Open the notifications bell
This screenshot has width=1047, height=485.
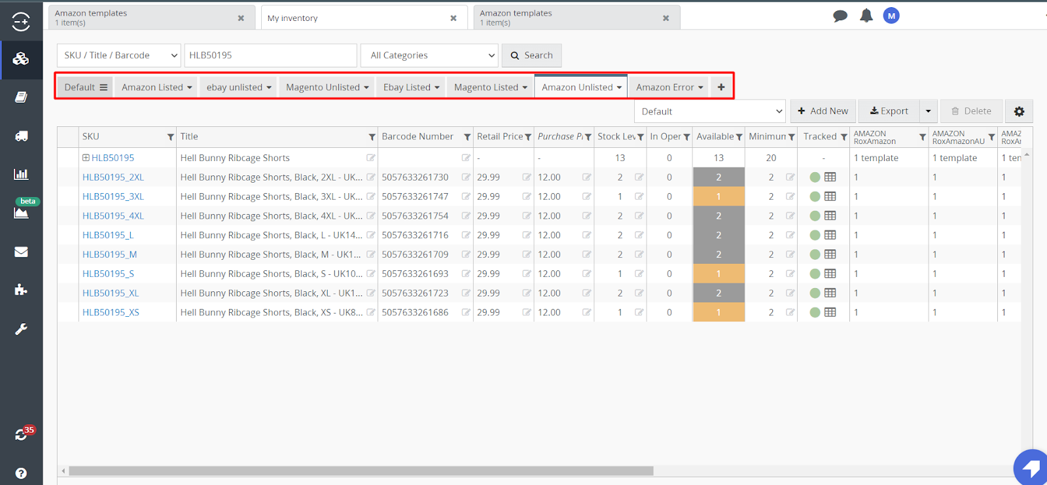coord(866,16)
